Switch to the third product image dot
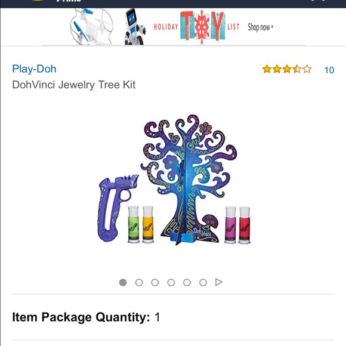346x346 pixels. tap(155, 282)
